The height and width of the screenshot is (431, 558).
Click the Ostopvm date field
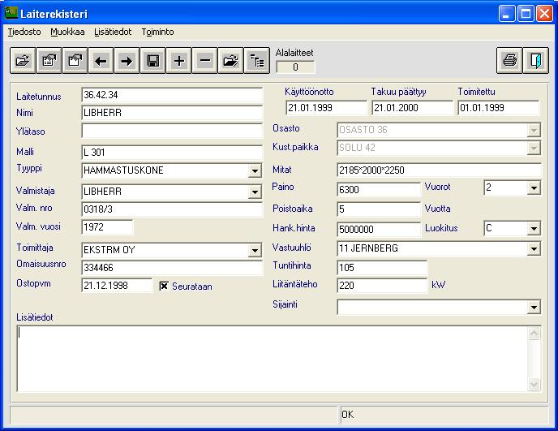(117, 286)
